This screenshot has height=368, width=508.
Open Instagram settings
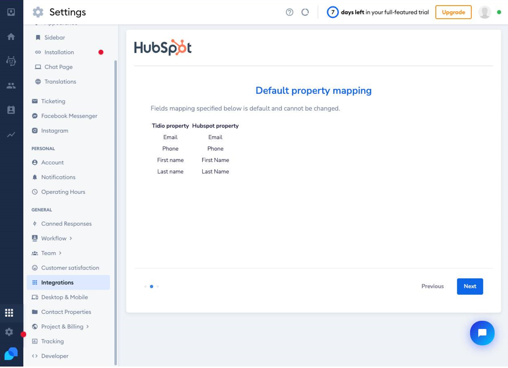pos(54,131)
